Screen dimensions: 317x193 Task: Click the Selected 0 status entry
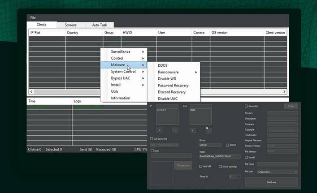[54, 150]
